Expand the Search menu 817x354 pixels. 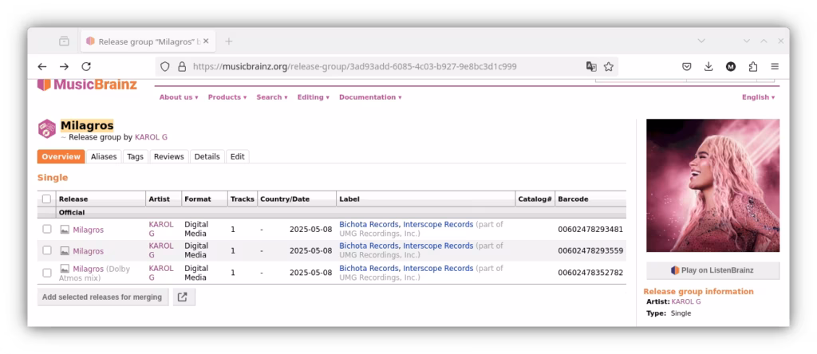click(x=272, y=97)
